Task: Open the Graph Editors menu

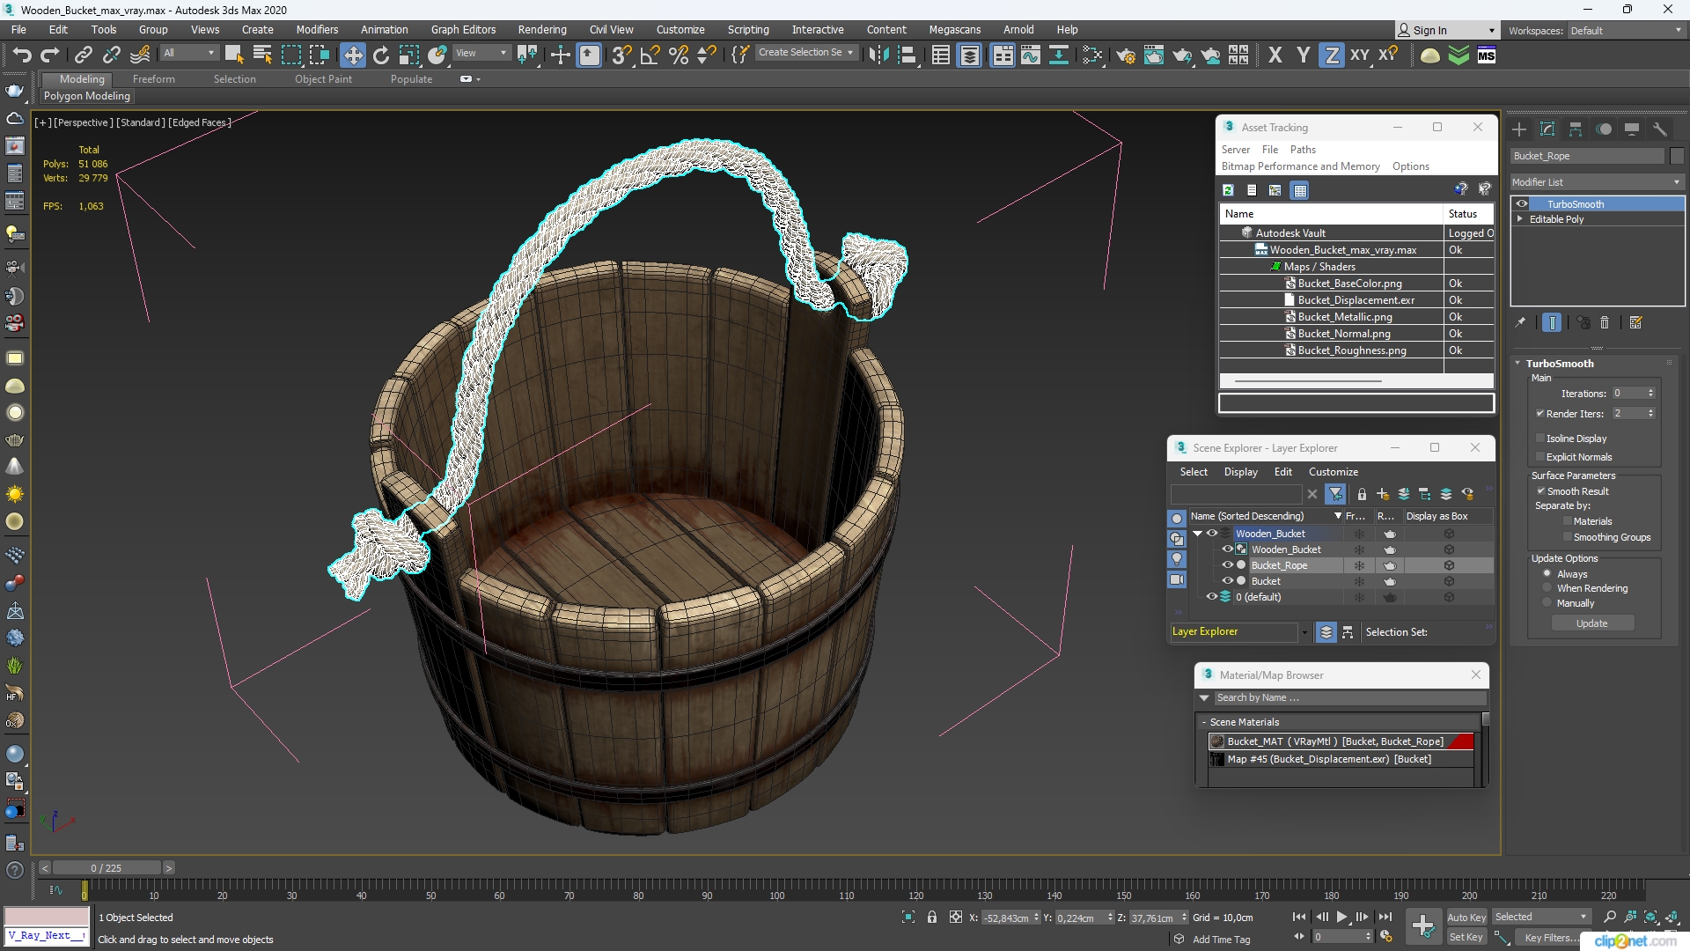Action: 463,30
